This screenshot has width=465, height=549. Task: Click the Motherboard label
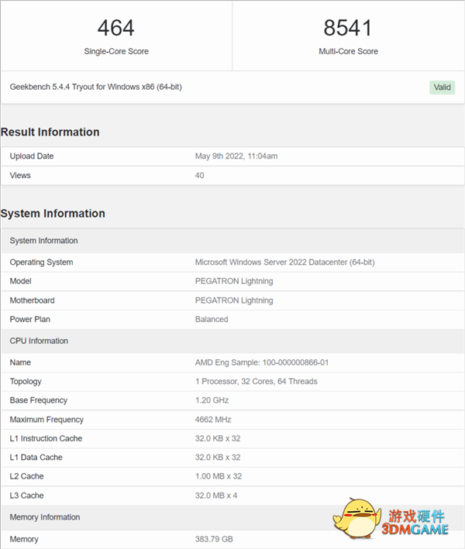[32, 300]
